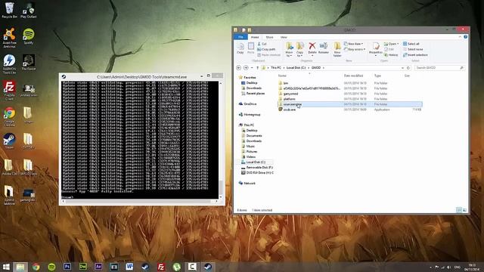Open Word from the taskbar
484x272 pixels.
click(129, 267)
